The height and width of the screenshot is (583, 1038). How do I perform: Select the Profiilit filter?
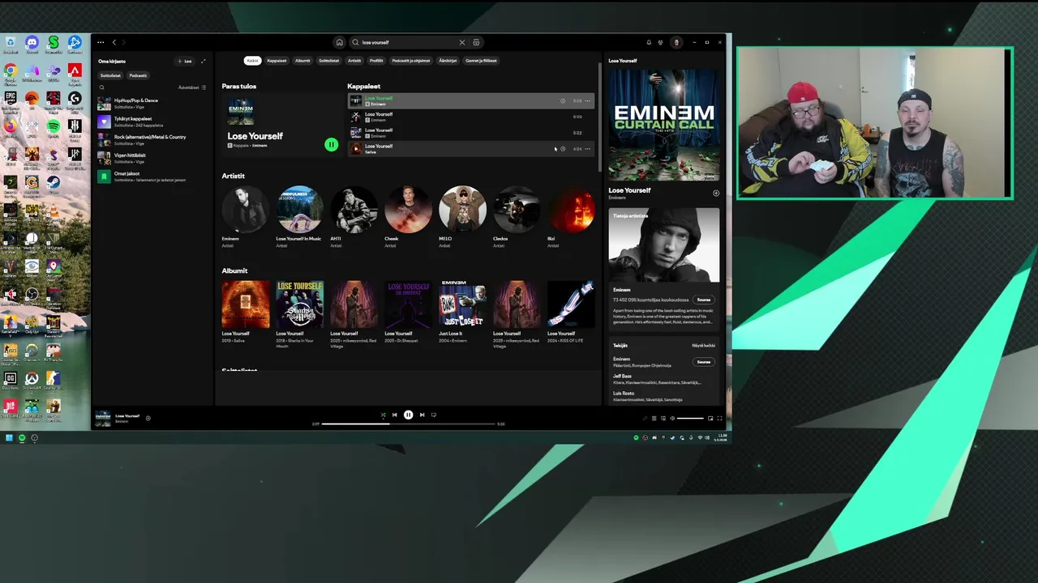pyautogui.click(x=376, y=61)
